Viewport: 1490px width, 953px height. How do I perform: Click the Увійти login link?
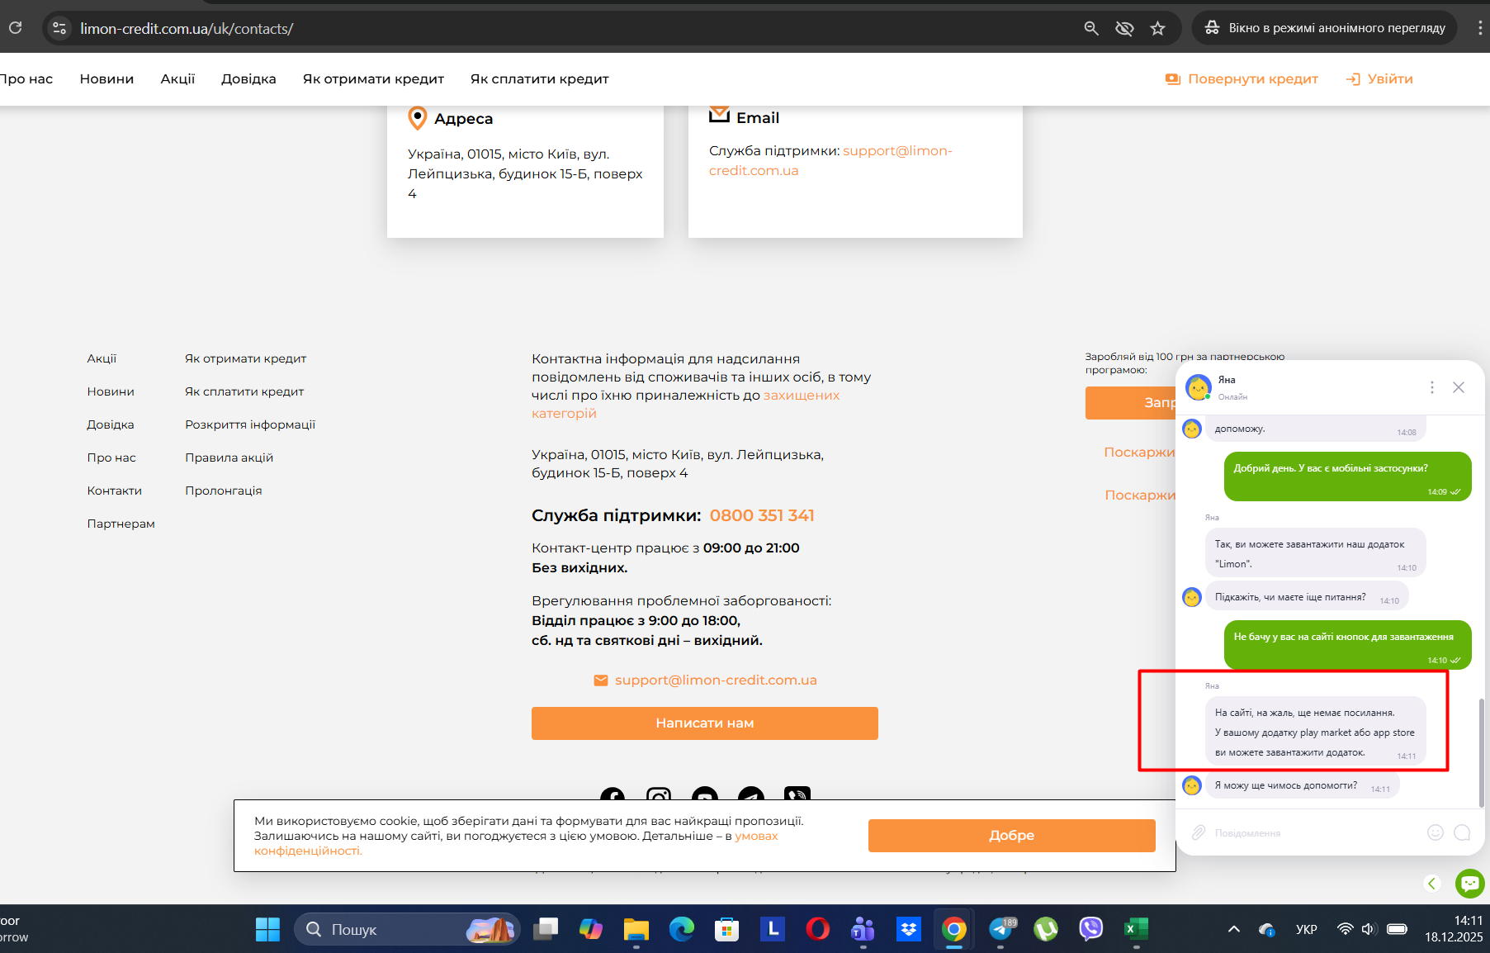tap(1379, 79)
